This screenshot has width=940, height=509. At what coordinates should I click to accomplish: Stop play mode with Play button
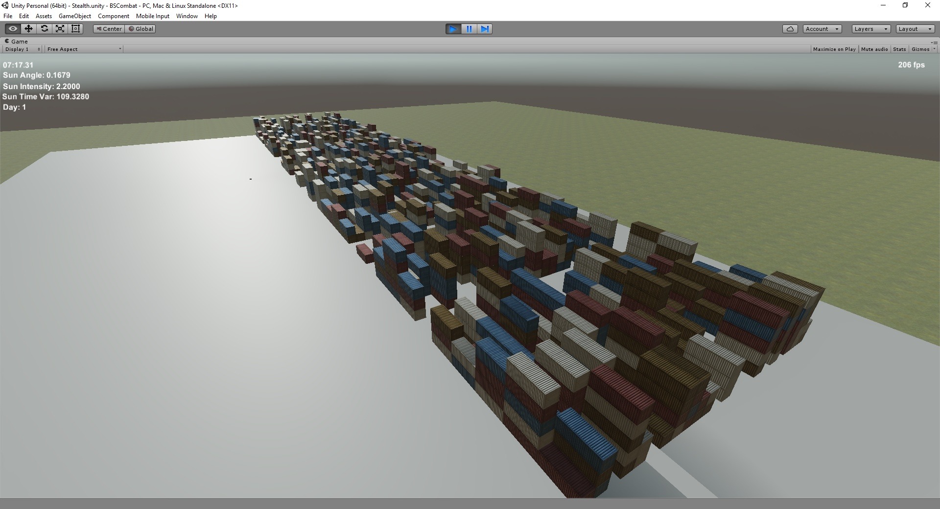[x=453, y=29]
